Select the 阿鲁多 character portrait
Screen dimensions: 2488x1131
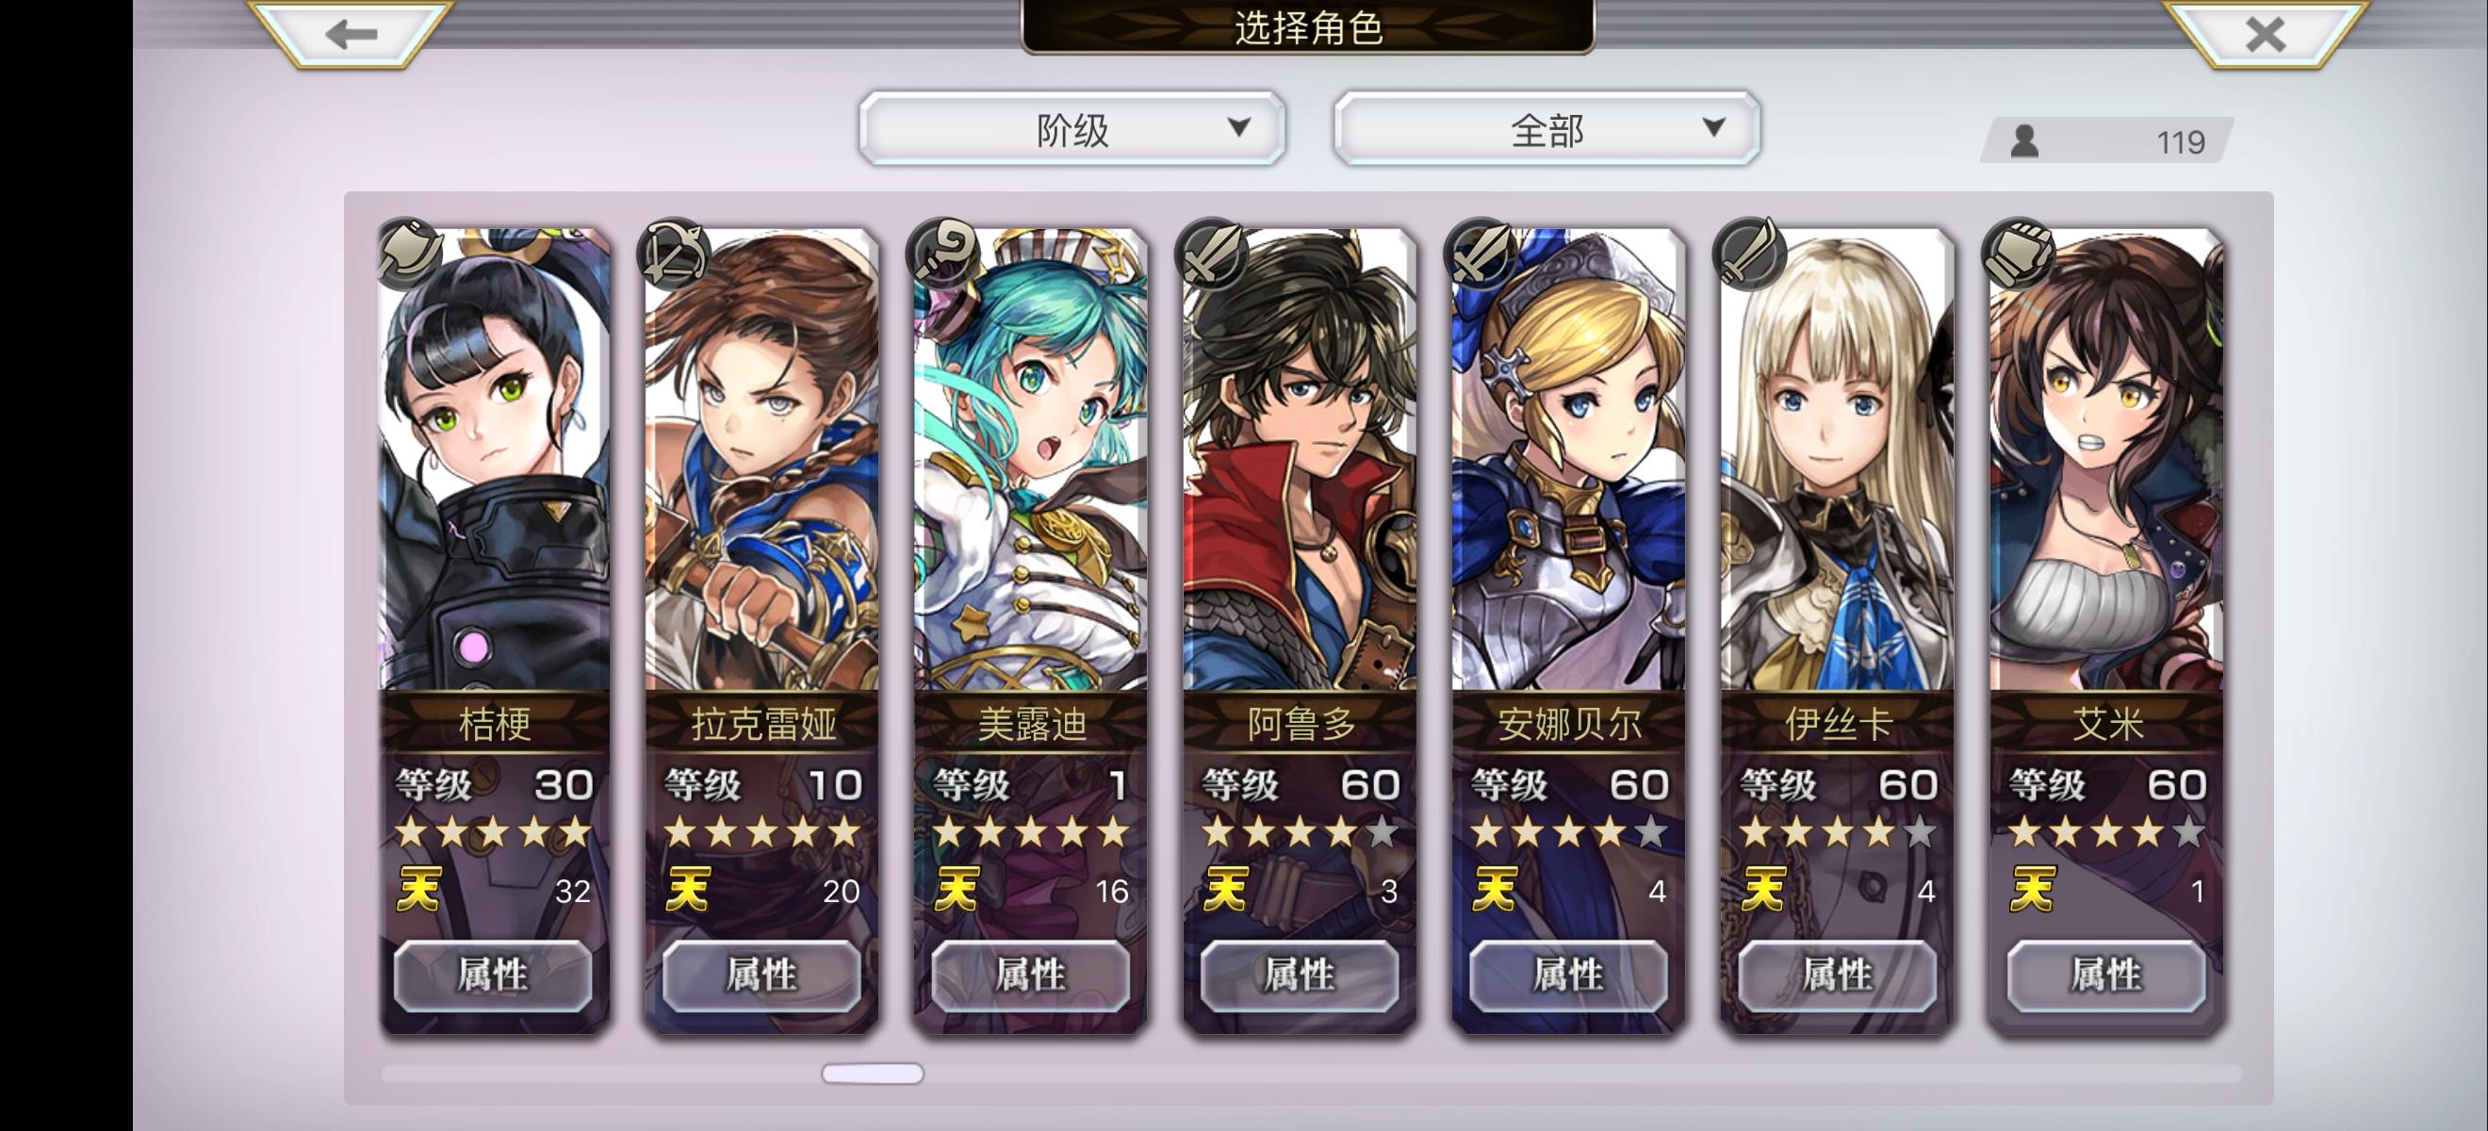coord(1300,459)
